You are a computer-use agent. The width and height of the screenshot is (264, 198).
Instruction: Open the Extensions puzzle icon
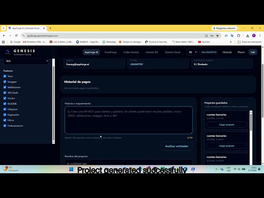click(x=238, y=36)
